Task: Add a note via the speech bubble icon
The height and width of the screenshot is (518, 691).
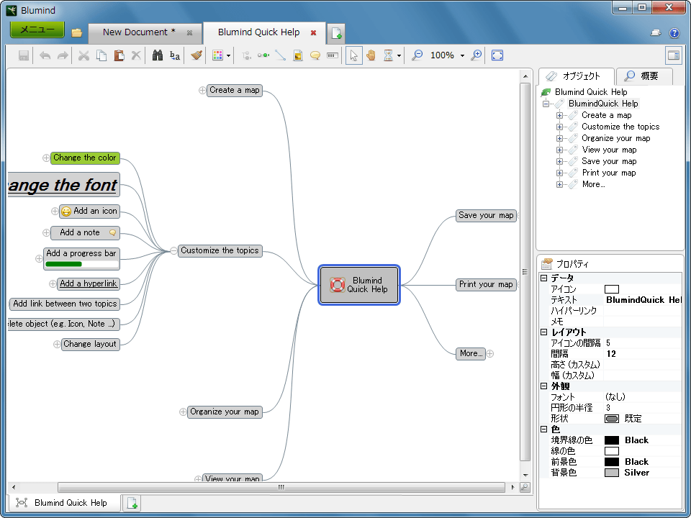Action: click(315, 55)
